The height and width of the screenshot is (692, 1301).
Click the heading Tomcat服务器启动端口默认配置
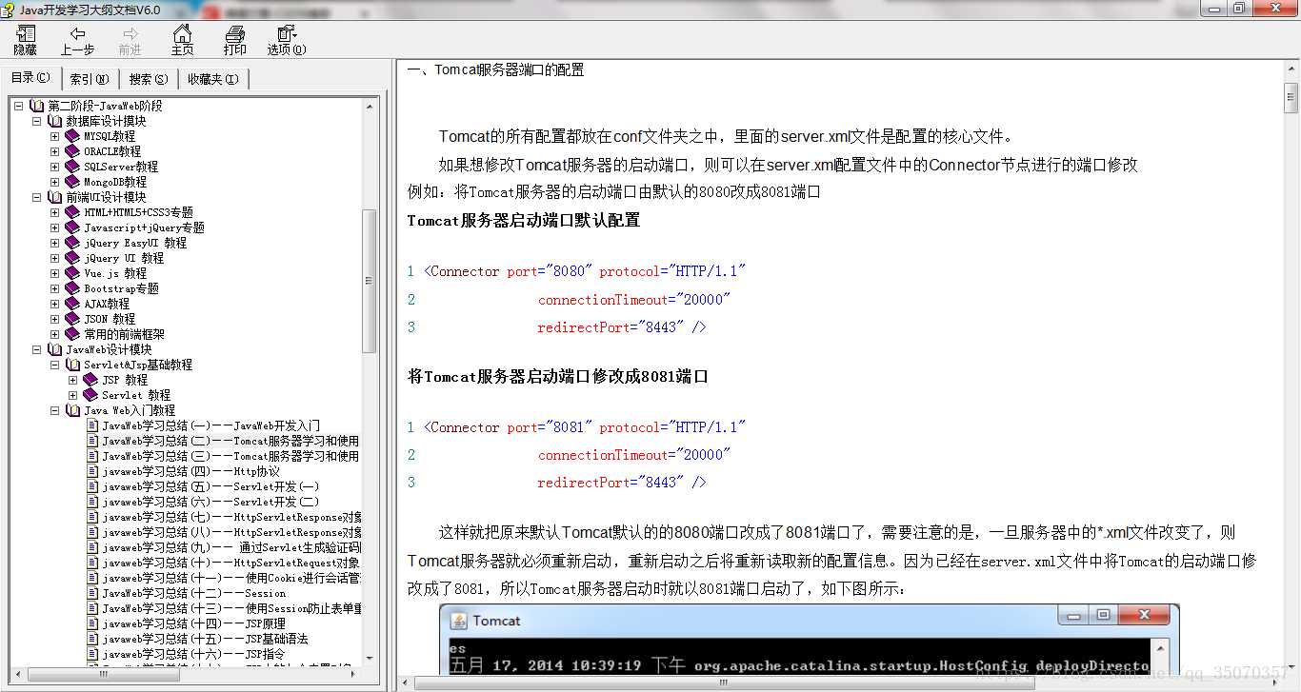coord(523,220)
